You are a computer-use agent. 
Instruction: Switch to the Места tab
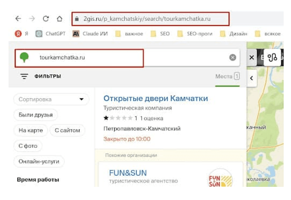pos(227,76)
